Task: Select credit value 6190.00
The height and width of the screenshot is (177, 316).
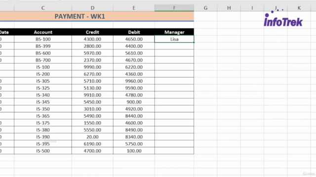Action: tap(92, 144)
